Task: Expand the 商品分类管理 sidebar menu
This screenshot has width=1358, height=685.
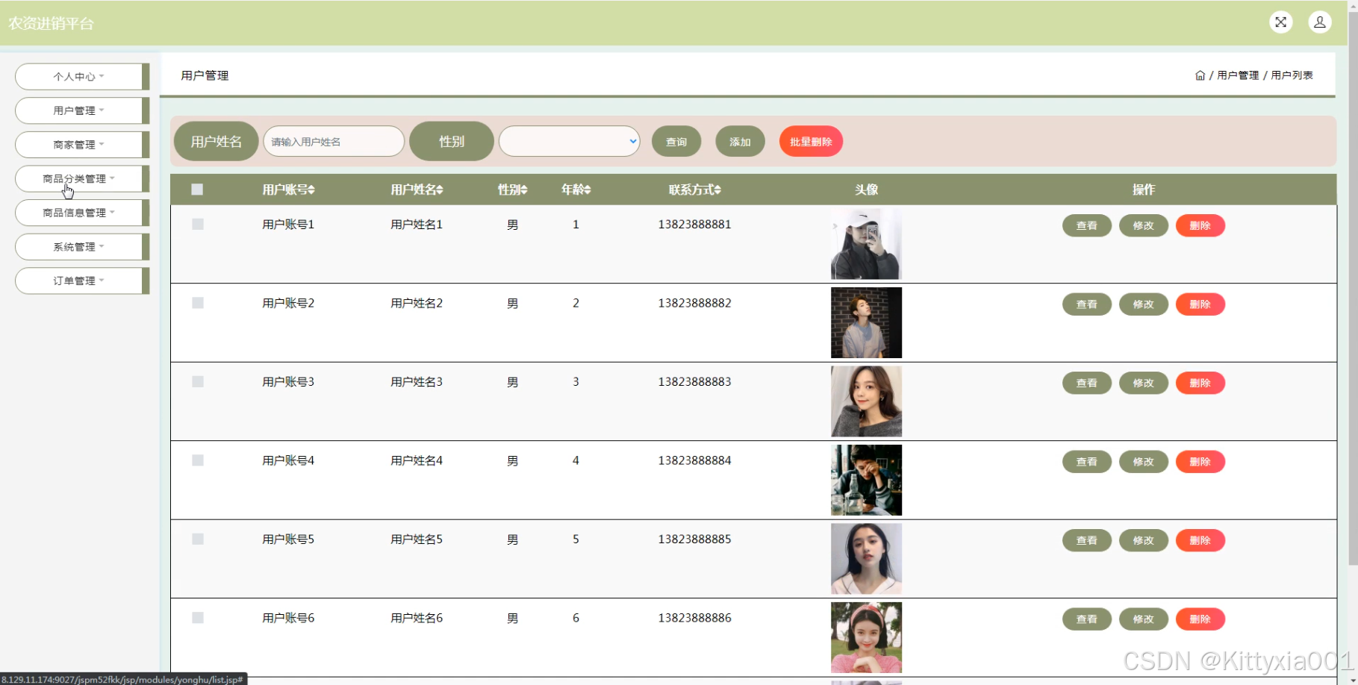Action: [x=78, y=179]
